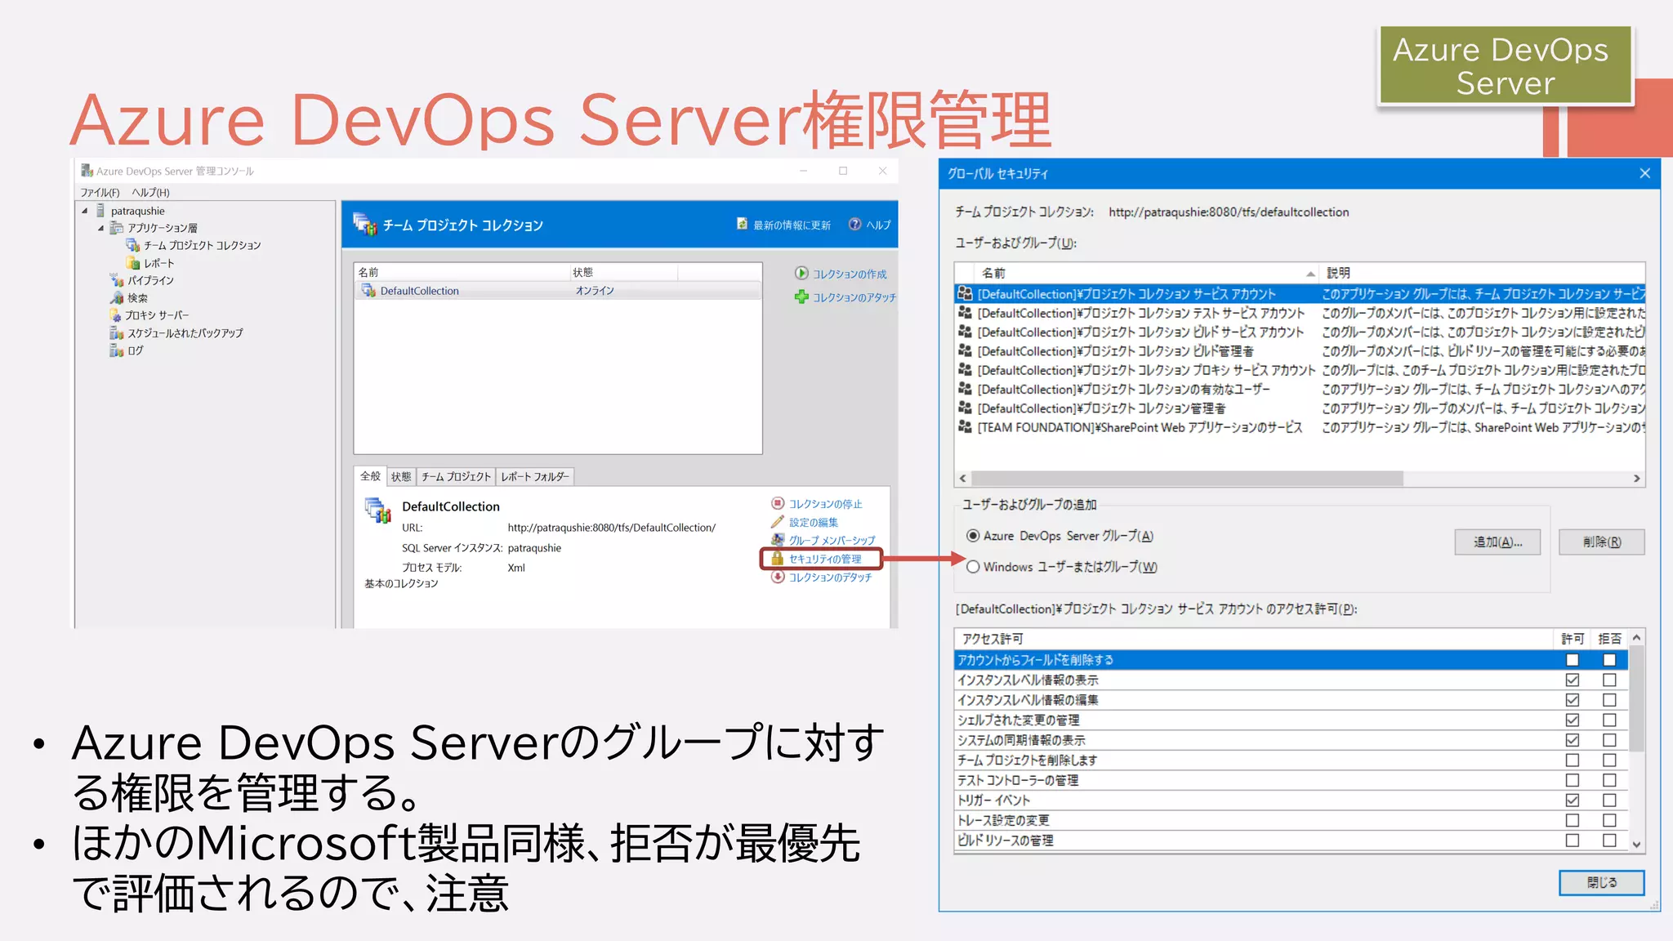Image resolution: width=1673 pixels, height=941 pixels.
Task: Close the グローバル セキュリティ dialog with X
Action: pyautogui.click(x=1644, y=173)
